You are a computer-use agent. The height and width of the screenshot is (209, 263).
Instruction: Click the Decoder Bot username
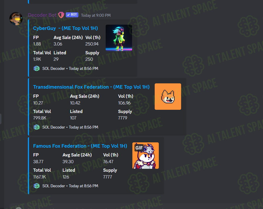coord(42,15)
